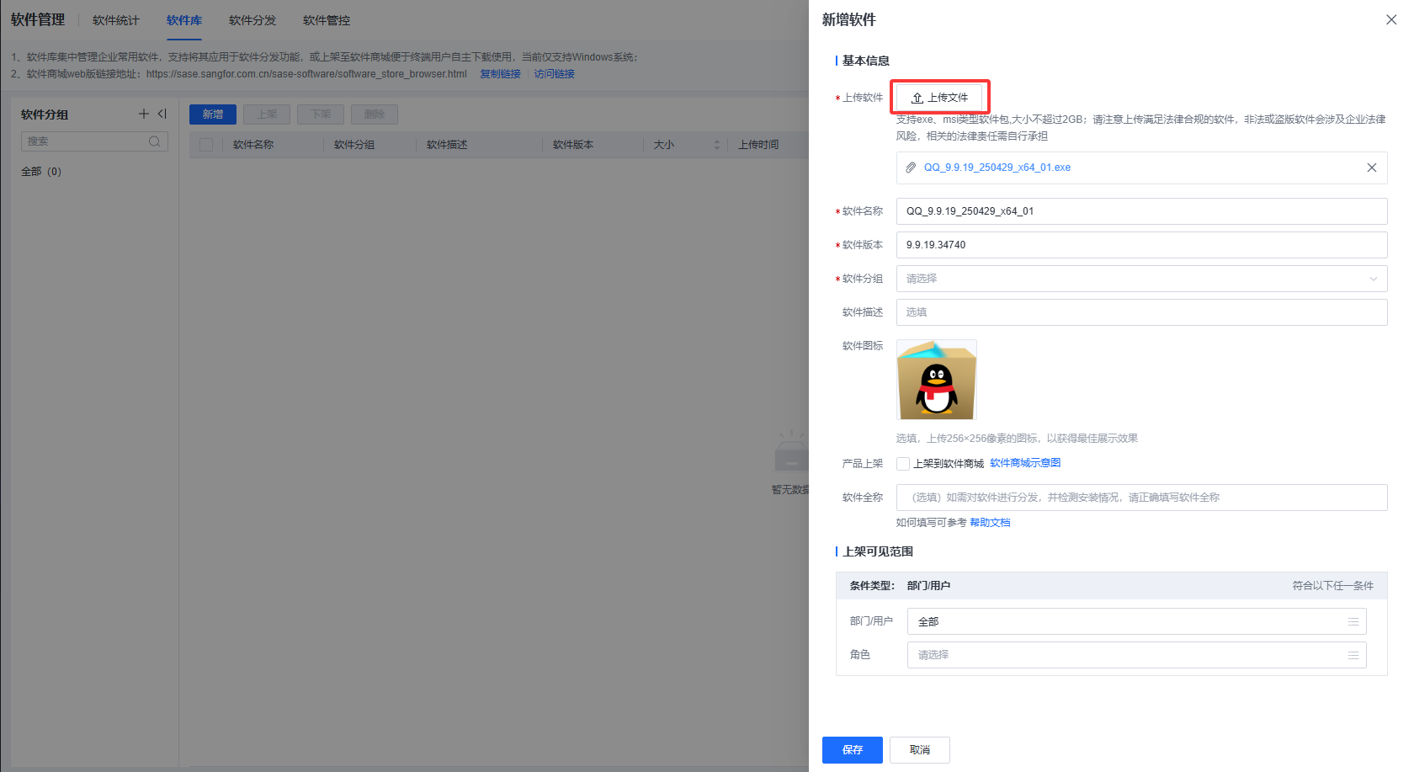Add a new software group with the plus icon

click(x=144, y=114)
